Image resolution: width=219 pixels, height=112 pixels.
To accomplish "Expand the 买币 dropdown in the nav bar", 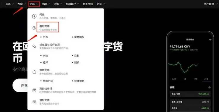I will (x=9, y=4).
